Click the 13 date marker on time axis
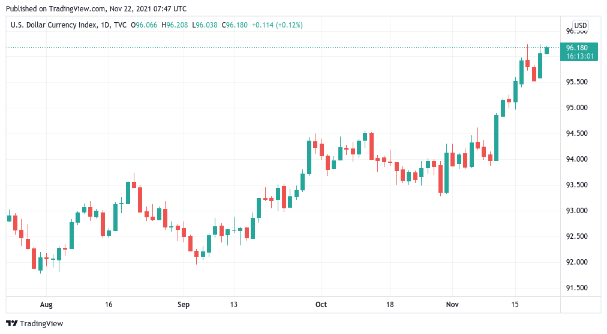The width and height of the screenshot is (607, 334). 233,305
